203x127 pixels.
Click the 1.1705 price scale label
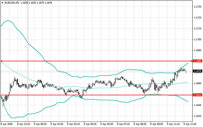point(198,39)
